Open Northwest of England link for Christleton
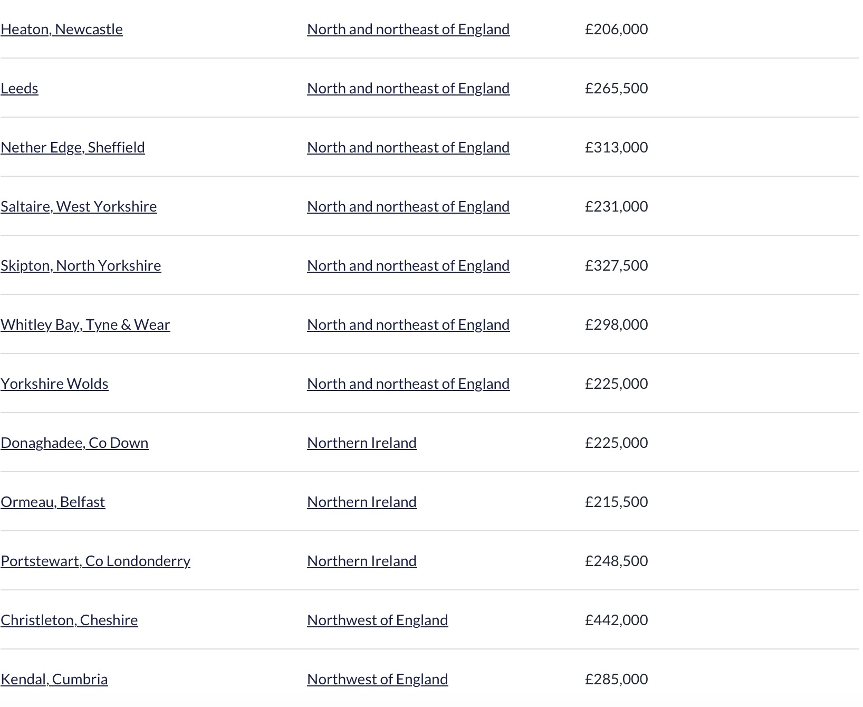The image size is (863, 707). pos(378,620)
